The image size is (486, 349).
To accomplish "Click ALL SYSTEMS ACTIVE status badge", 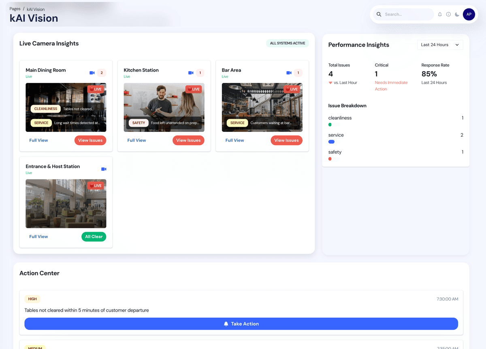I will (288, 43).
